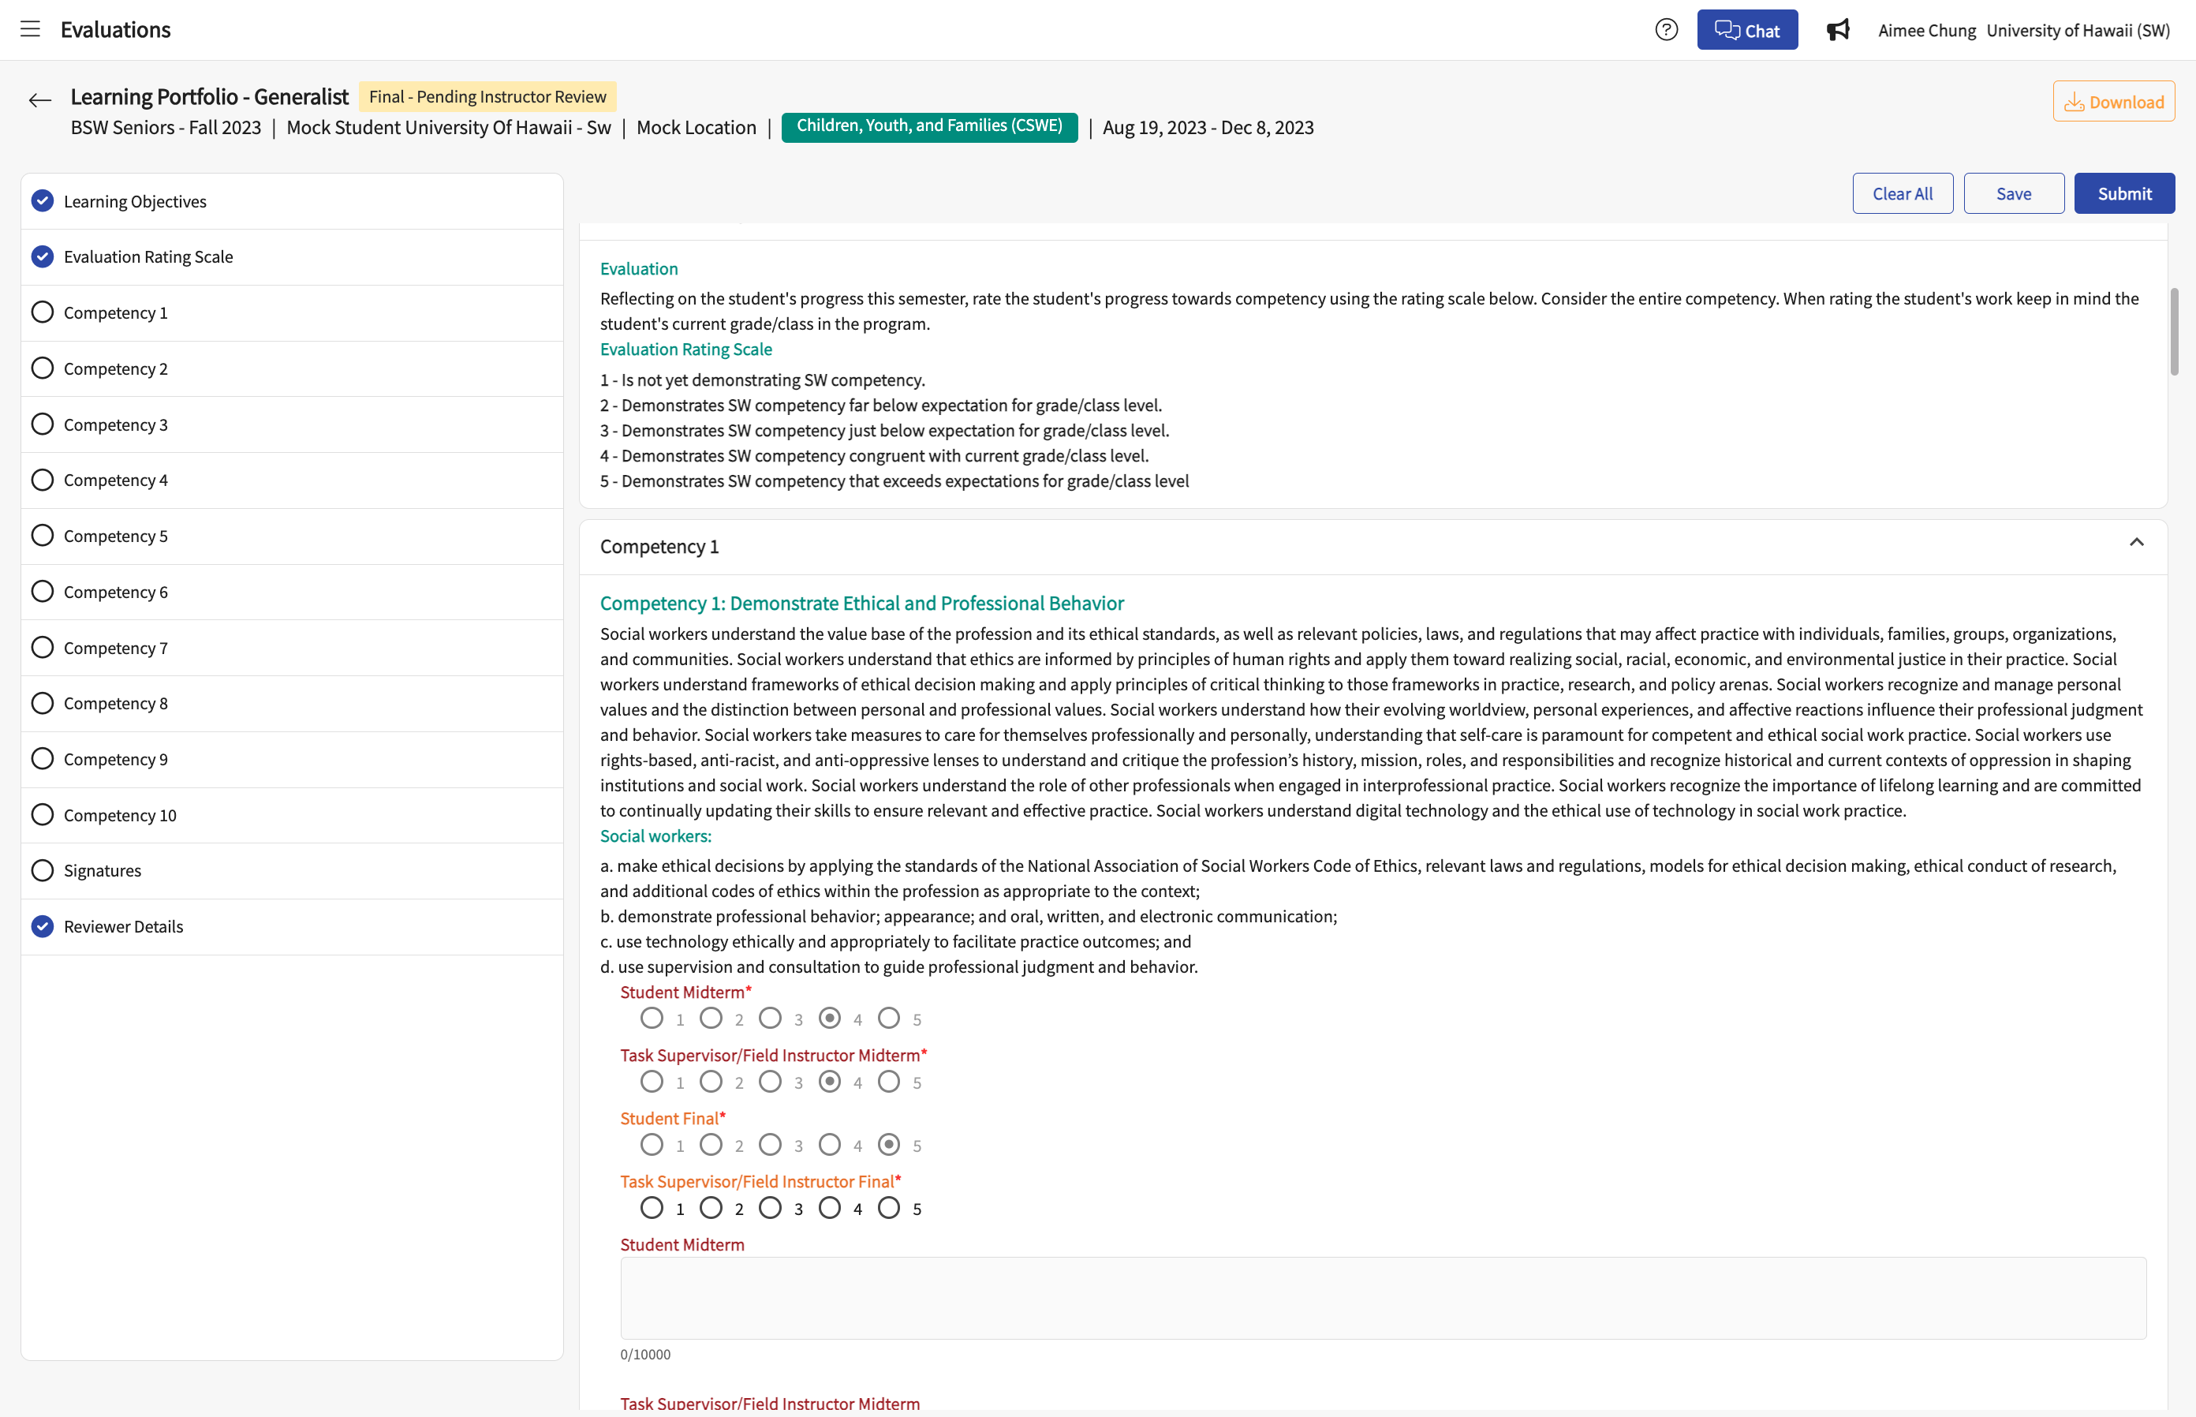Image resolution: width=2196 pixels, height=1417 pixels.
Task: Click the Competency 1 status circle
Action: [x=43, y=312]
